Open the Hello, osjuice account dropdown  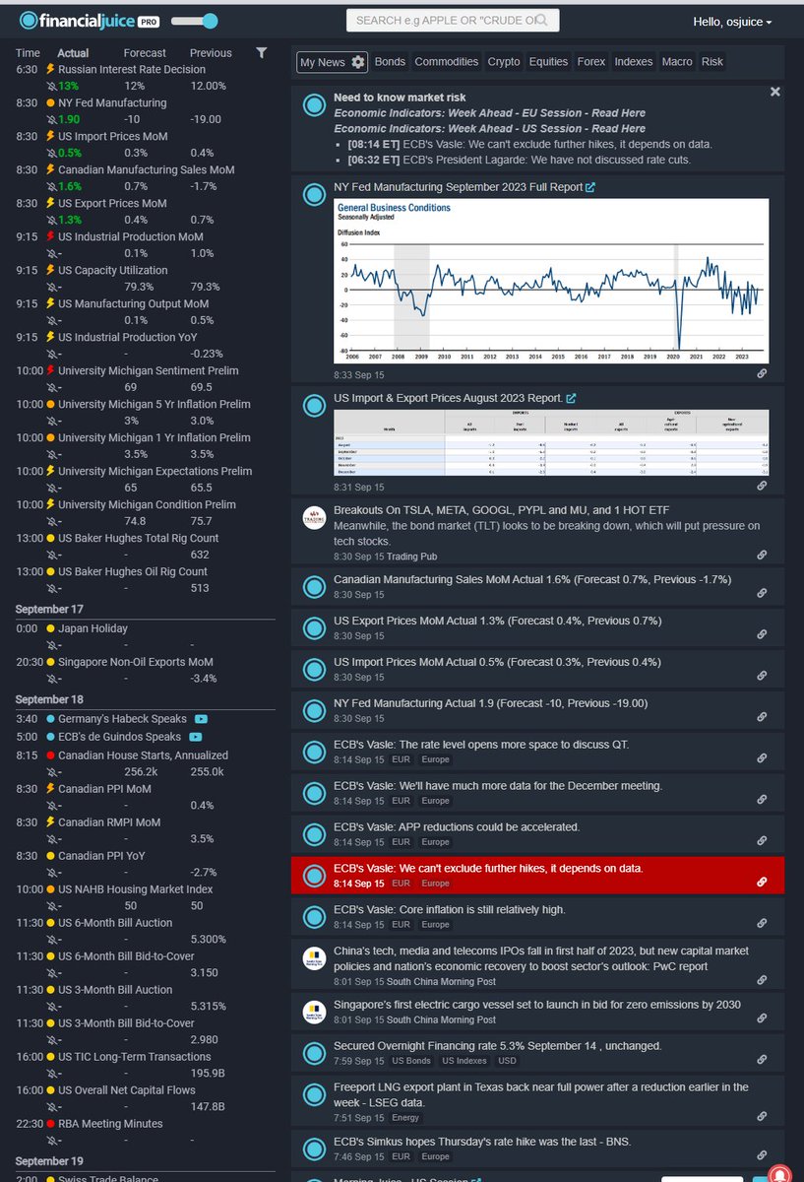click(x=732, y=21)
